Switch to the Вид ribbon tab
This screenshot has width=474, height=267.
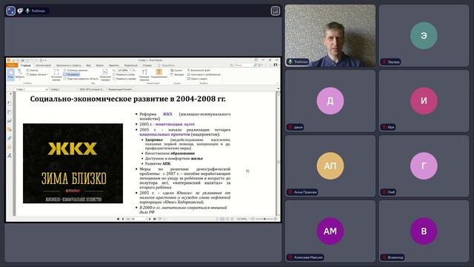pyautogui.click(x=89, y=65)
